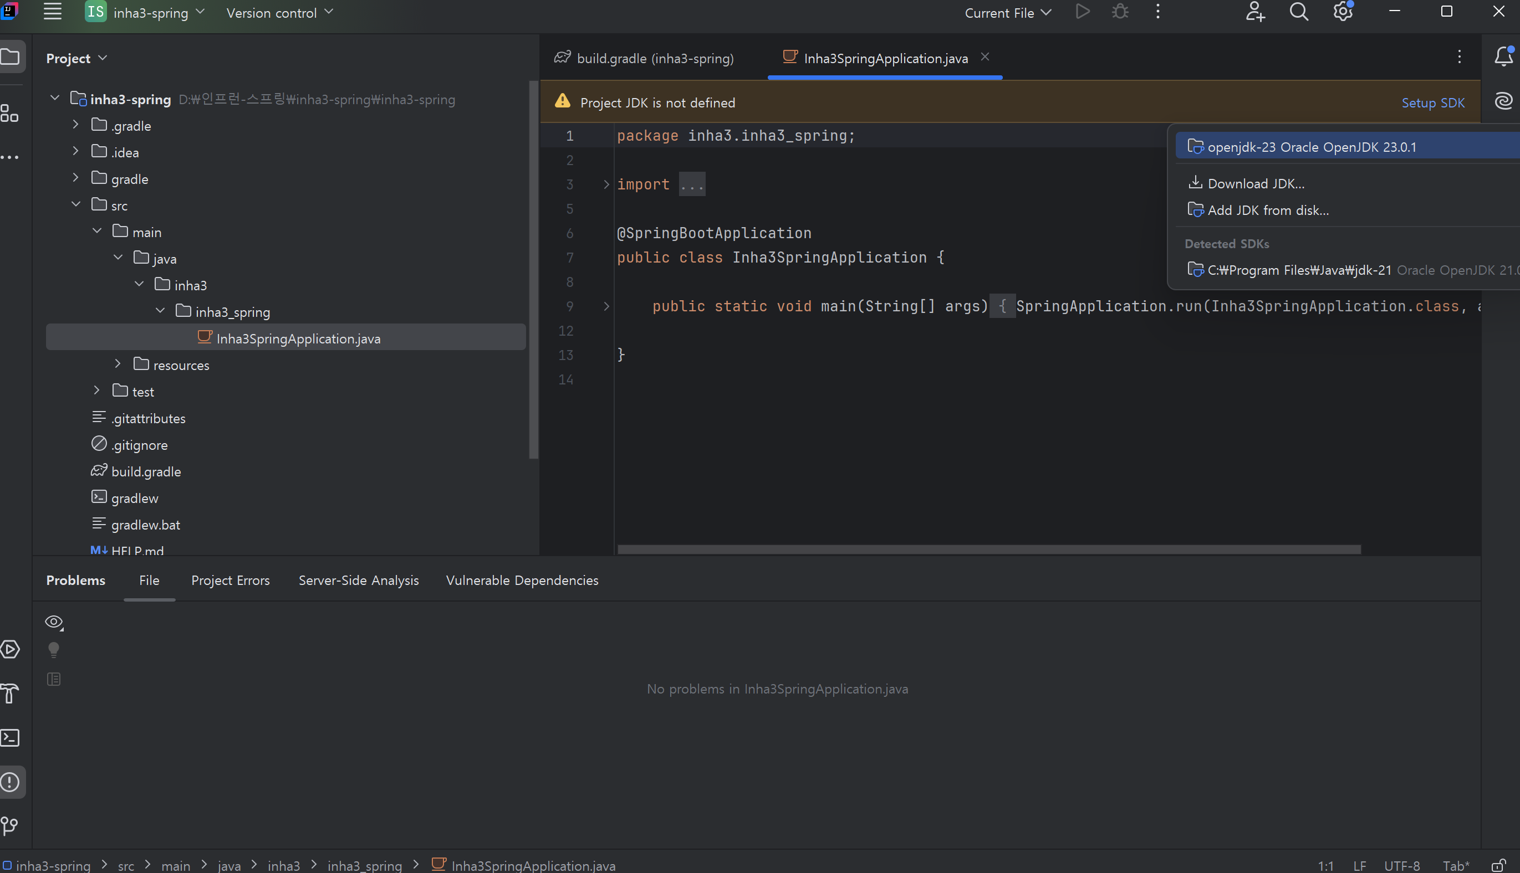This screenshot has width=1520, height=873.
Task: Switch to Project Errors tab
Action: tap(231, 580)
